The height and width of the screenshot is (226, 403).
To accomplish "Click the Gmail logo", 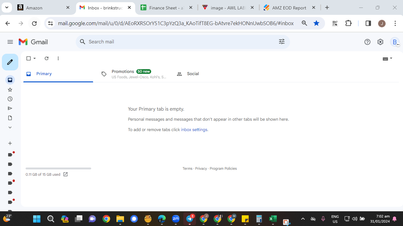I will pos(33,42).
